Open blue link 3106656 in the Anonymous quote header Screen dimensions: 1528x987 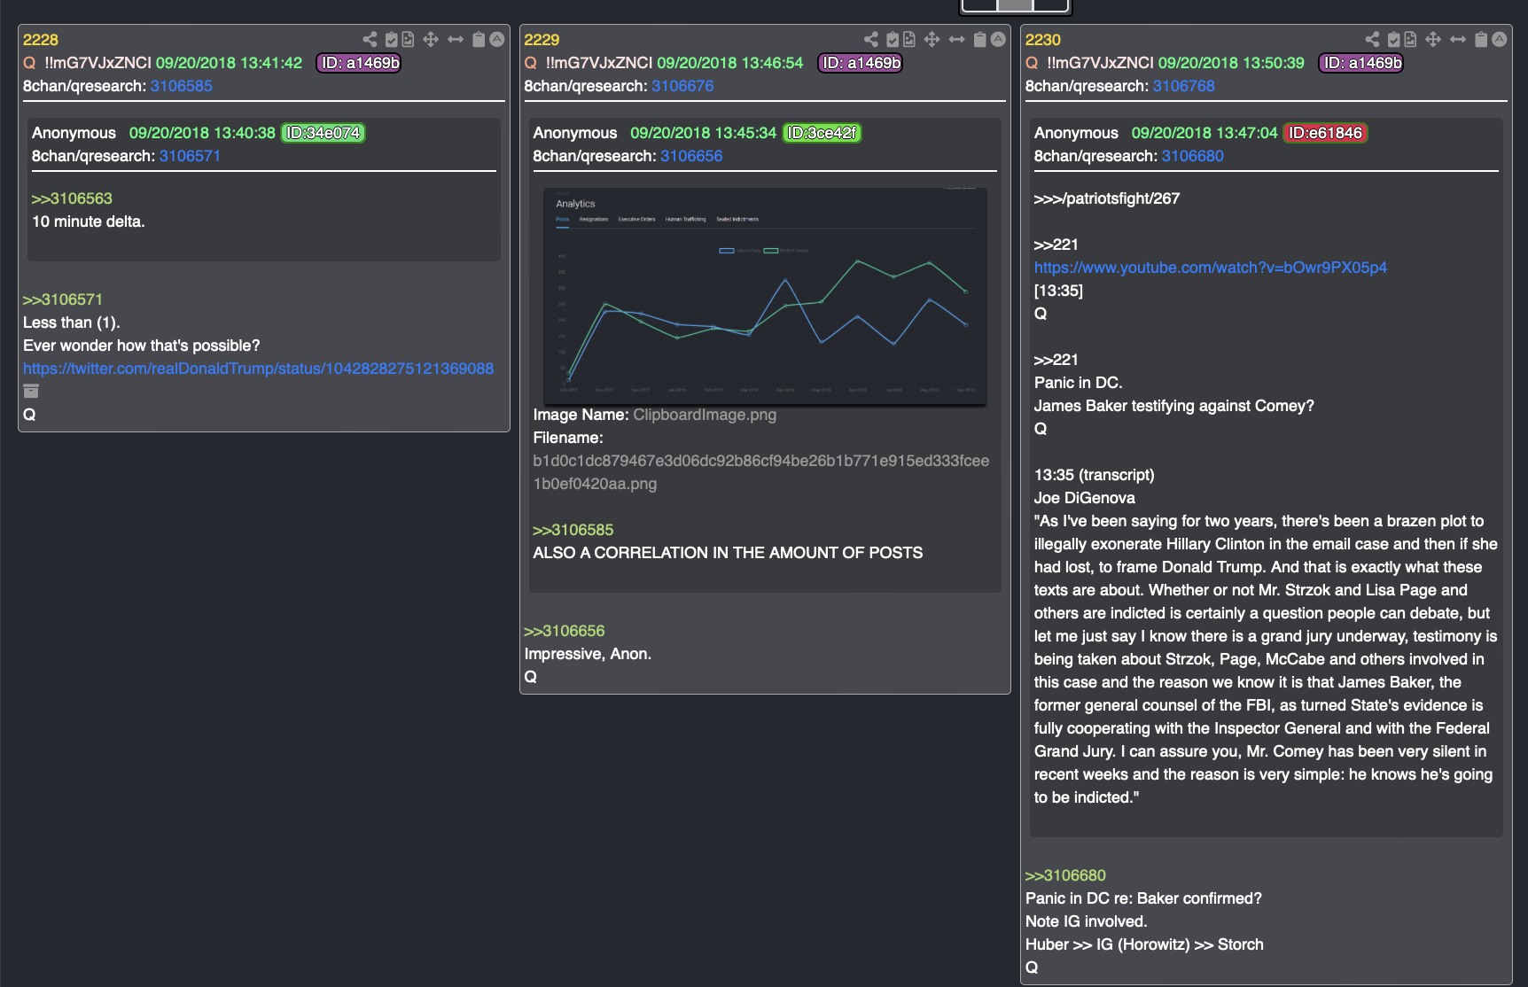coord(691,156)
